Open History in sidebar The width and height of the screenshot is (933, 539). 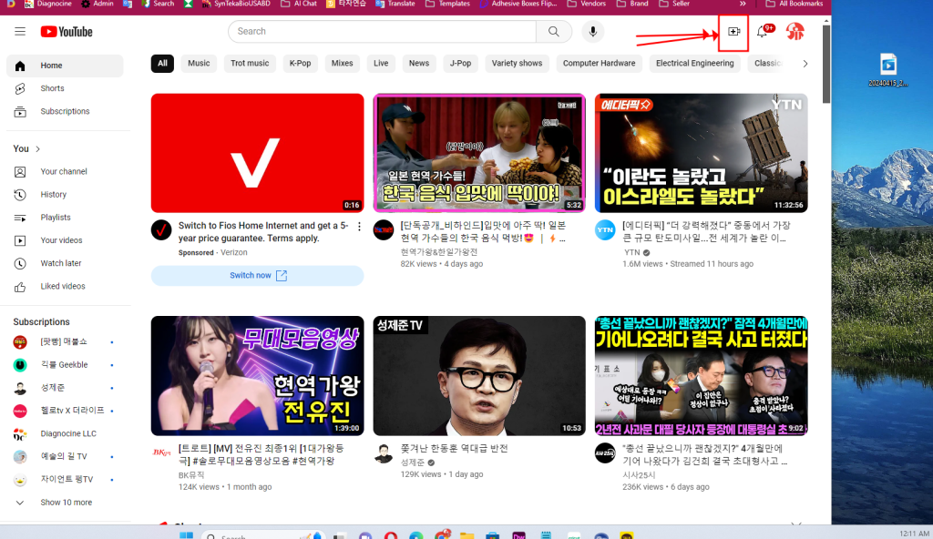pyautogui.click(x=53, y=194)
